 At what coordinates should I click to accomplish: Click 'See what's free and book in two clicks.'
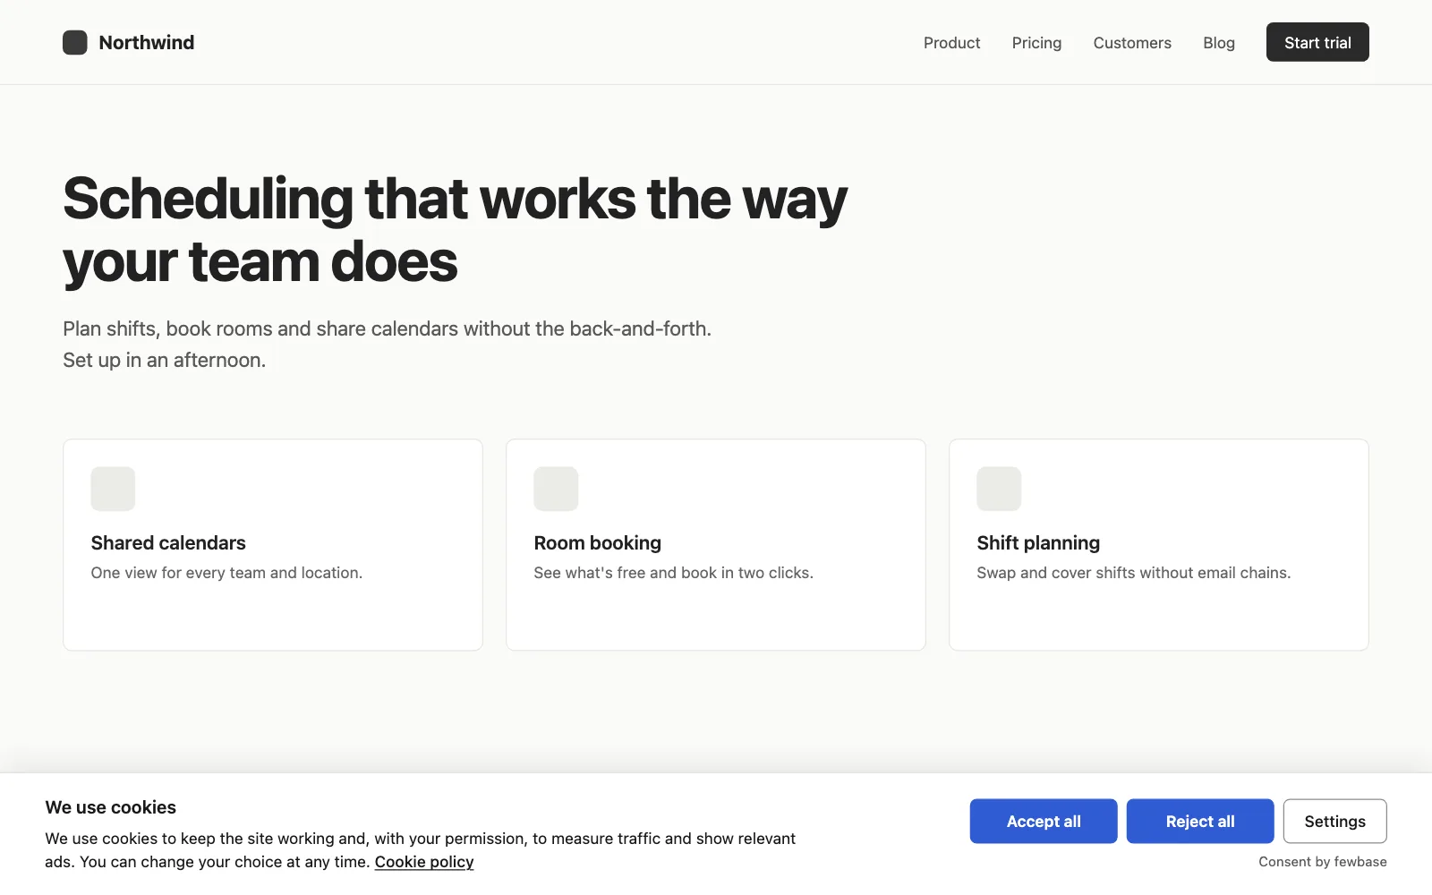[x=673, y=573]
